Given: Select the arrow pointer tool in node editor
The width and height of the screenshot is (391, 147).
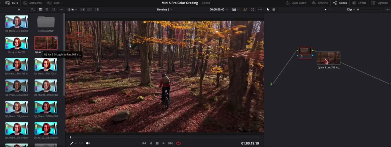Looking at the screenshot, I should 268,10.
